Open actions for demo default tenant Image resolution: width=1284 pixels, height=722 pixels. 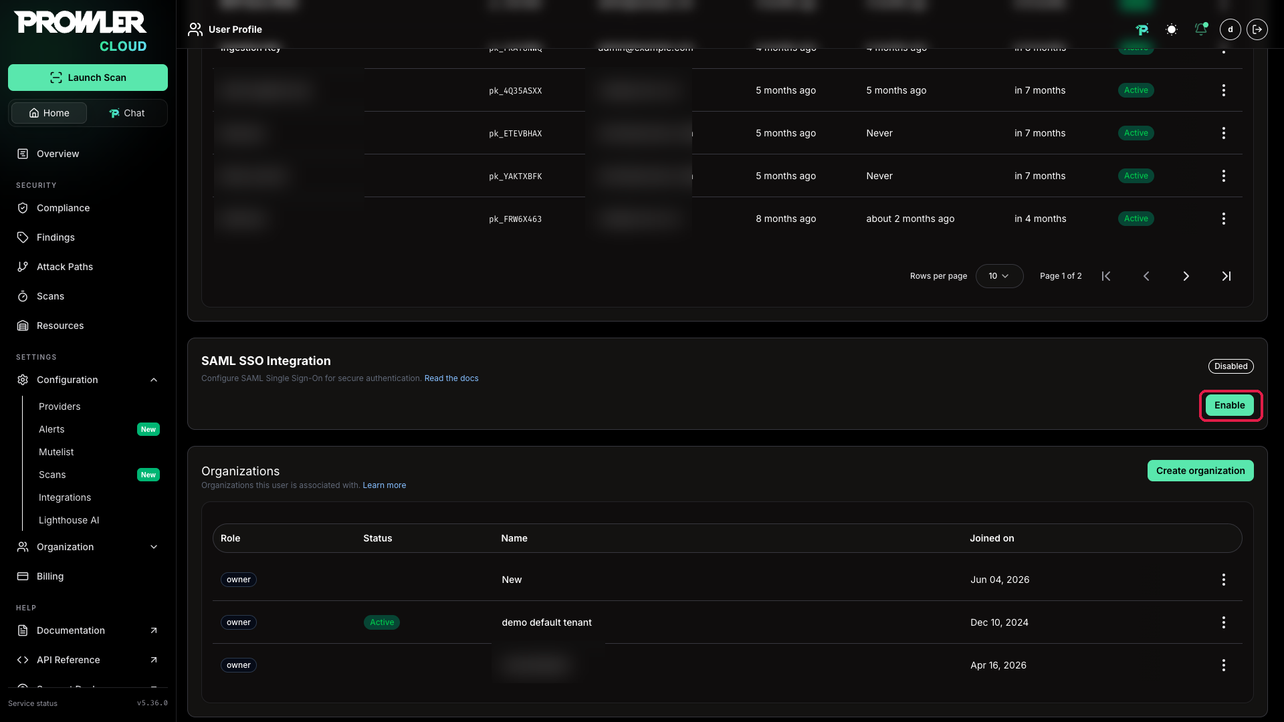(x=1224, y=622)
